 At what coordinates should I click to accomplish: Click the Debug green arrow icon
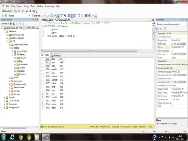click(x=42, y=15)
